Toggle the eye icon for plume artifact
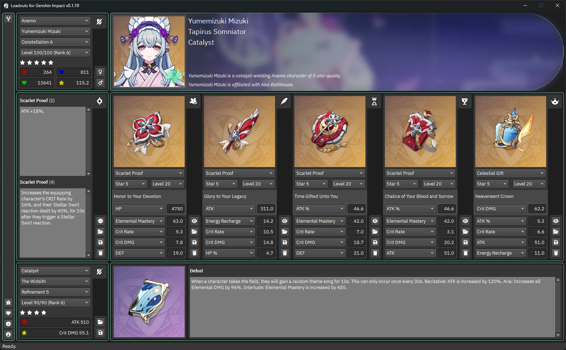 [285, 221]
